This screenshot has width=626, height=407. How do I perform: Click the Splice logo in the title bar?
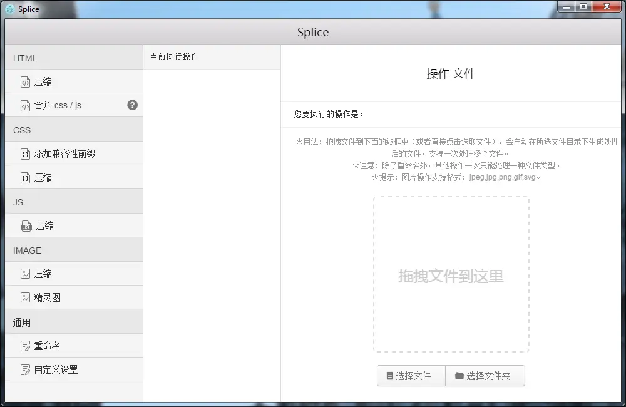click(x=10, y=9)
